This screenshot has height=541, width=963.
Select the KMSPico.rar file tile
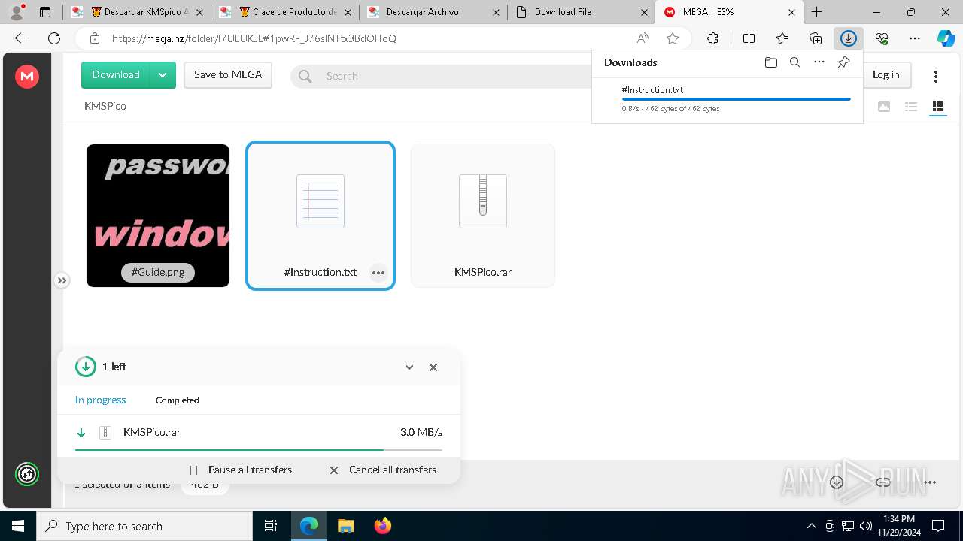click(x=483, y=216)
